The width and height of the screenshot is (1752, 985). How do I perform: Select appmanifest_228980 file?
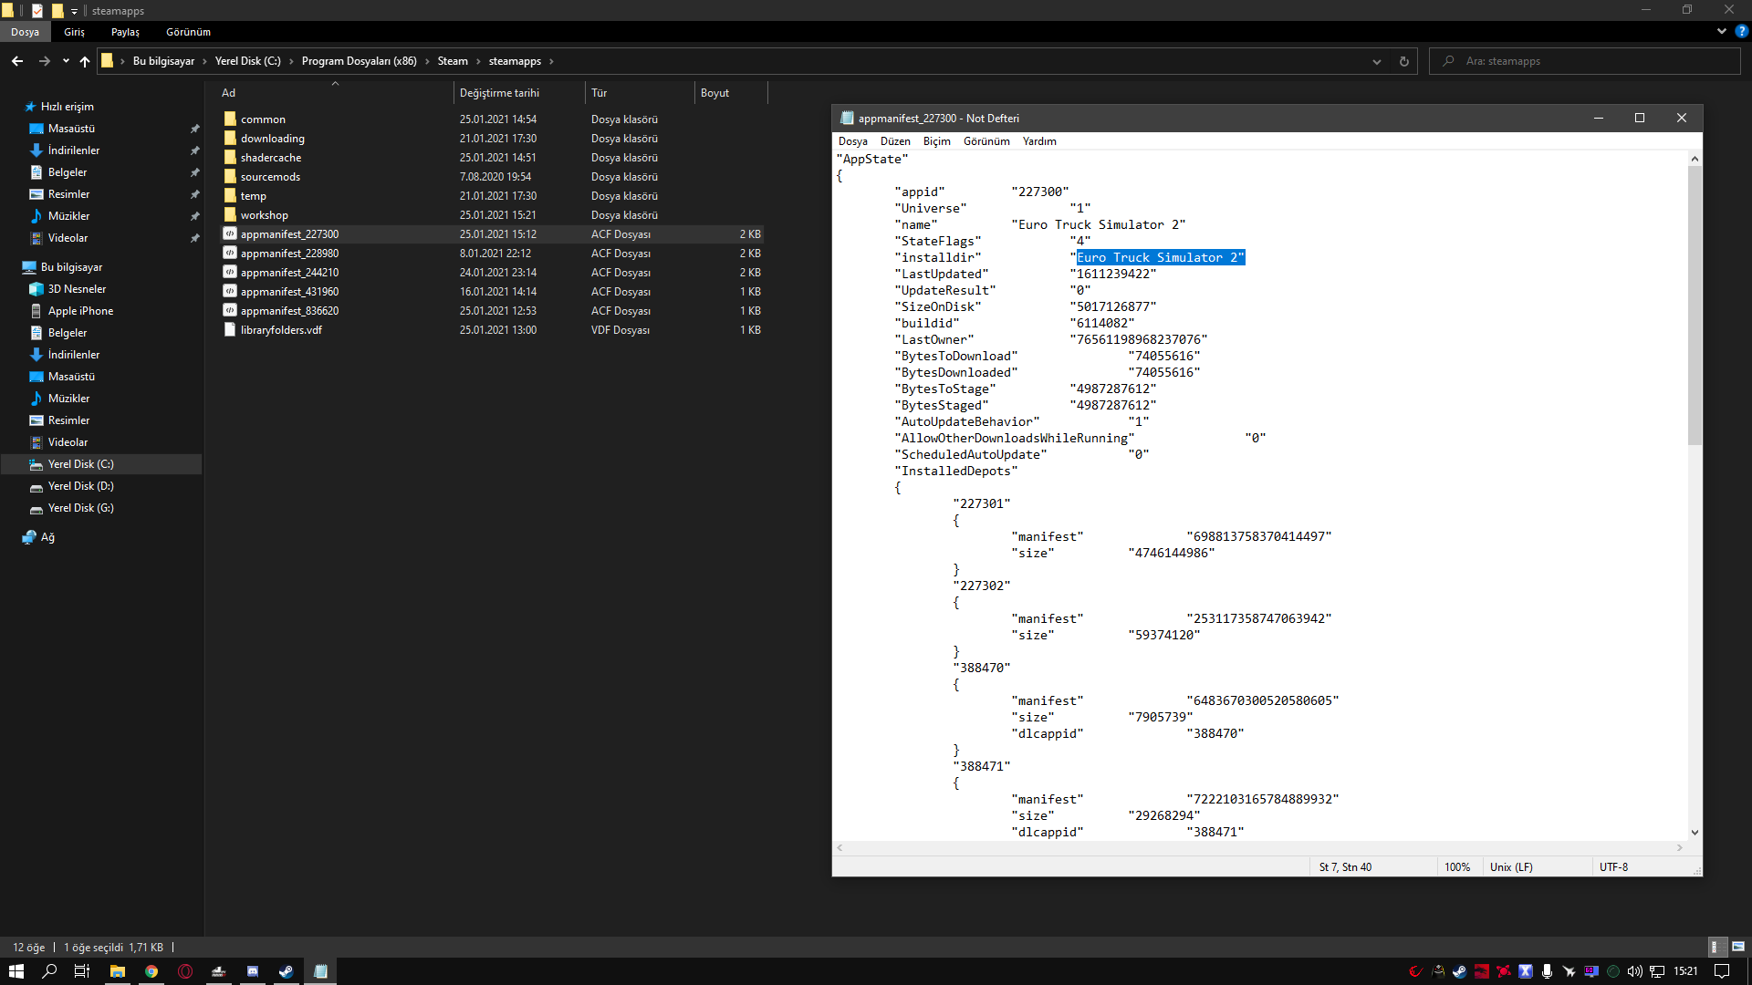click(289, 254)
